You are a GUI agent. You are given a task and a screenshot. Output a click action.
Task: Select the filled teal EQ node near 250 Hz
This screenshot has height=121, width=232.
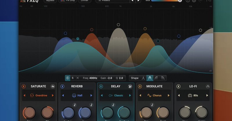click(78, 39)
